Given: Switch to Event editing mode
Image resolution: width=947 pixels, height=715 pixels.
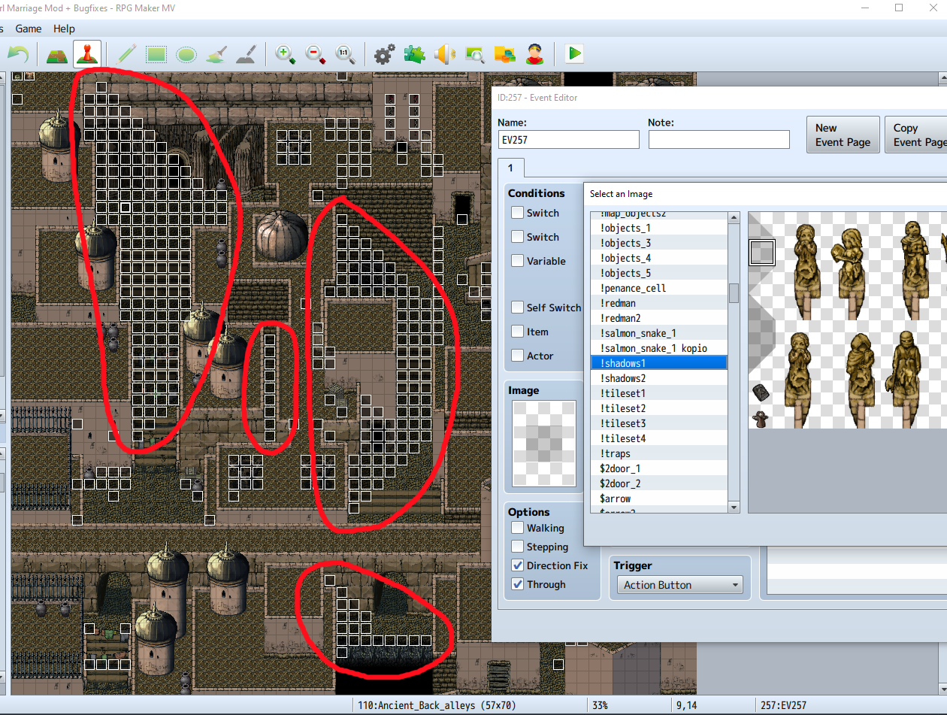Looking at the screenshot, I should (x=86, y=54).
